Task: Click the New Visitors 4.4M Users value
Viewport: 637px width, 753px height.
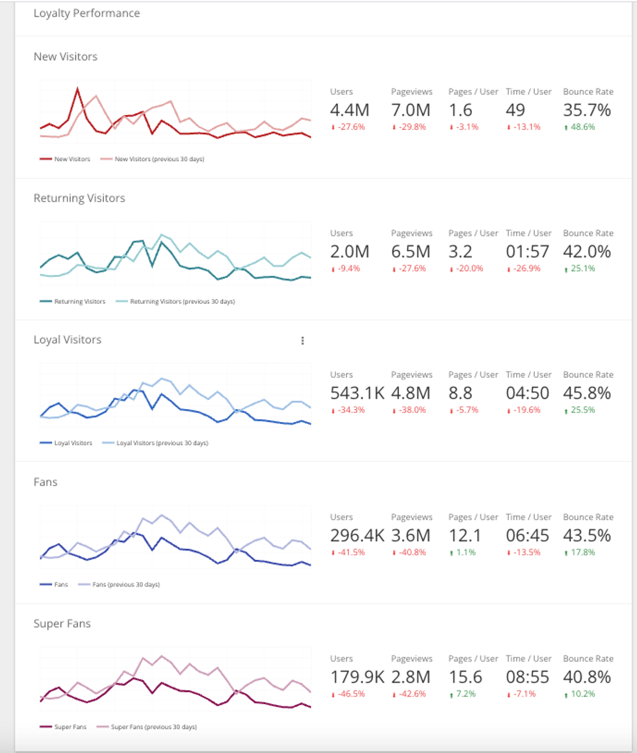Action: coord(349,111)
